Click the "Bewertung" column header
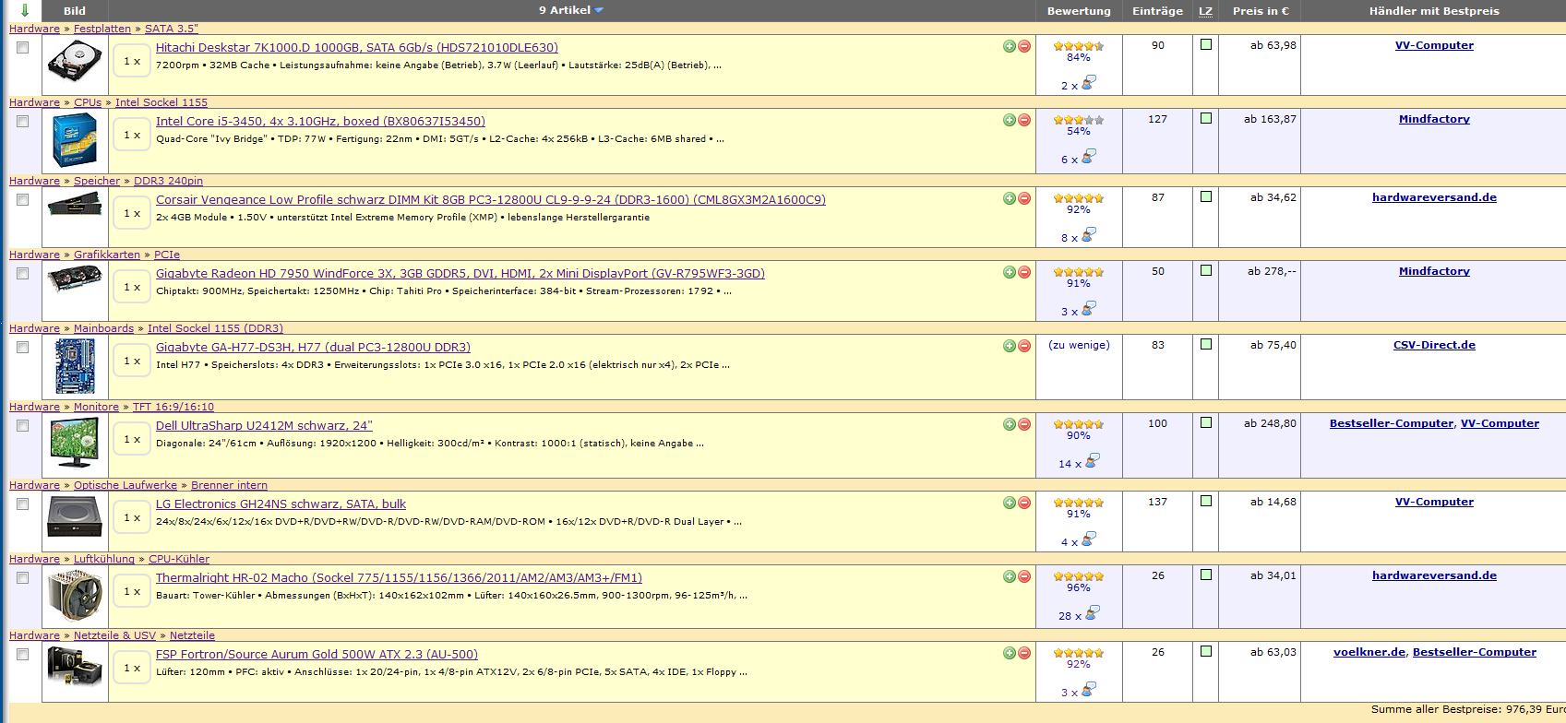This screenshot has width=1566, height=723. pos(1079,11)
